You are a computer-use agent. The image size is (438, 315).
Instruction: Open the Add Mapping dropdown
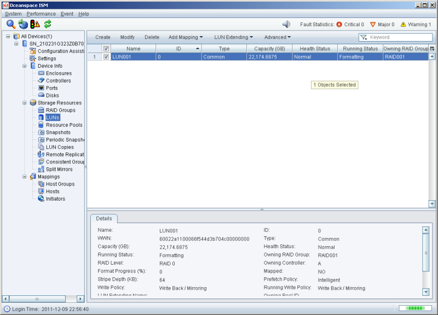coord(186,37)
